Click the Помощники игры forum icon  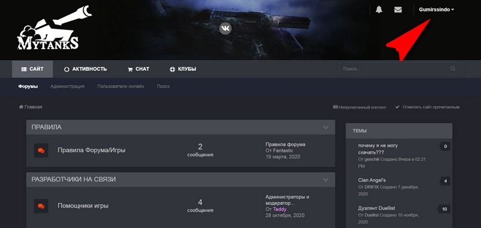[x=41, y=206]
